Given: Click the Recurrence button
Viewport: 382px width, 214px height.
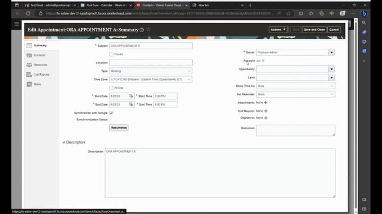Looking at the screenshot, I should (x=119, y=128).
